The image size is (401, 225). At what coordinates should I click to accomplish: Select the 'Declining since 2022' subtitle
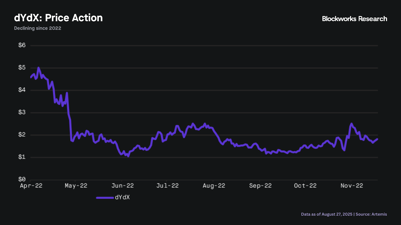click(38, 28)
